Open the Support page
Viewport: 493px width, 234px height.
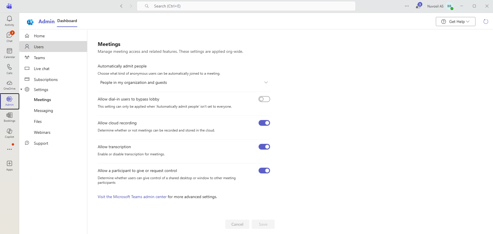pos(53,143)
